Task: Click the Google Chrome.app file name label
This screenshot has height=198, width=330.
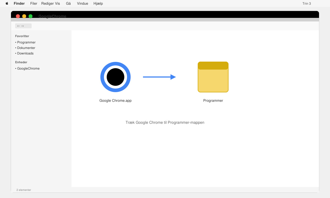Action: click(x=116, y=101)
